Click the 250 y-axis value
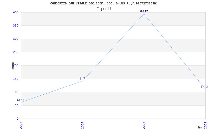 pyautogui.click(x=16, y=52)
